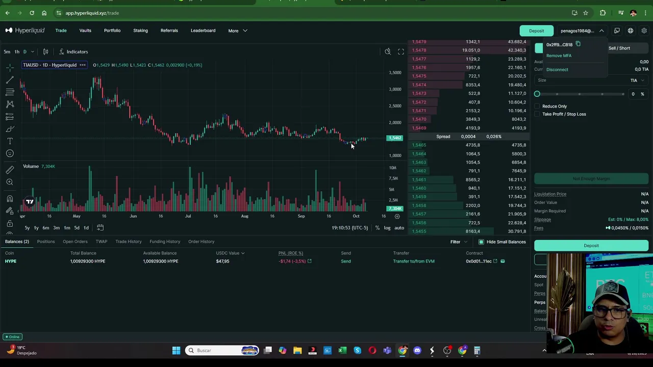Click the order size slider handle
653x367 pixels.
click(x=537, y=94)
